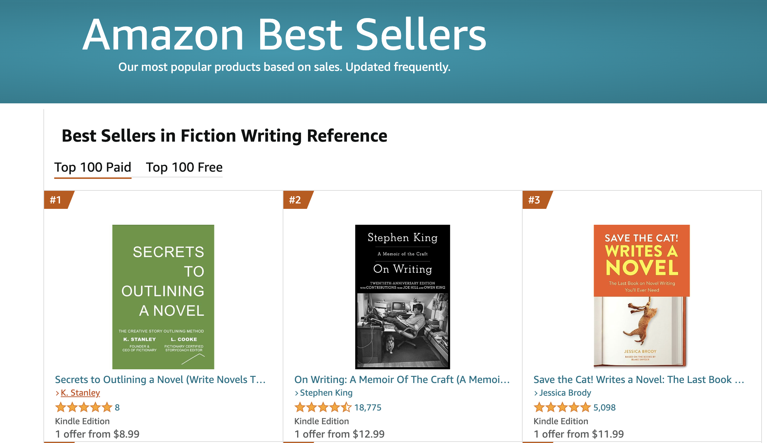
Task: Open 1 offer from $11.99 link
Action: point(579,434)
